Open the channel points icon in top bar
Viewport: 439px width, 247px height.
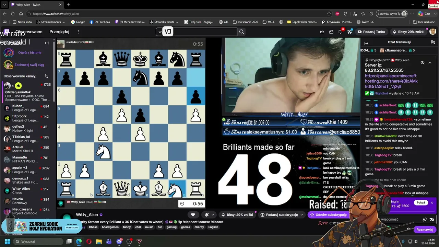(350, 32)
